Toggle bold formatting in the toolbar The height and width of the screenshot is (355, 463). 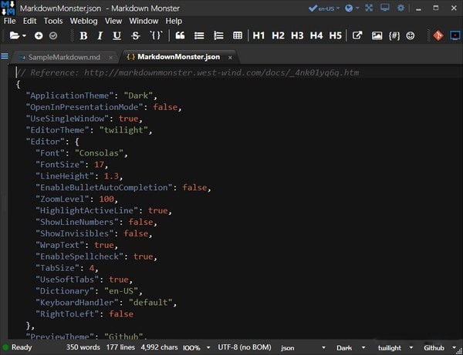[83, 35]
